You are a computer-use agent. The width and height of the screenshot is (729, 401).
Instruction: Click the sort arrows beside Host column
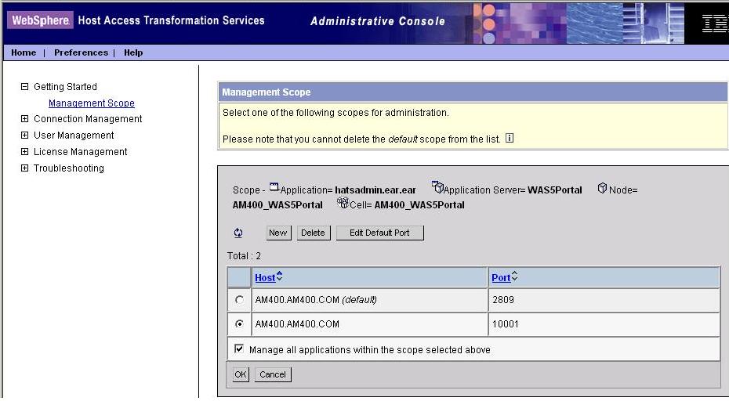(279, 276)
